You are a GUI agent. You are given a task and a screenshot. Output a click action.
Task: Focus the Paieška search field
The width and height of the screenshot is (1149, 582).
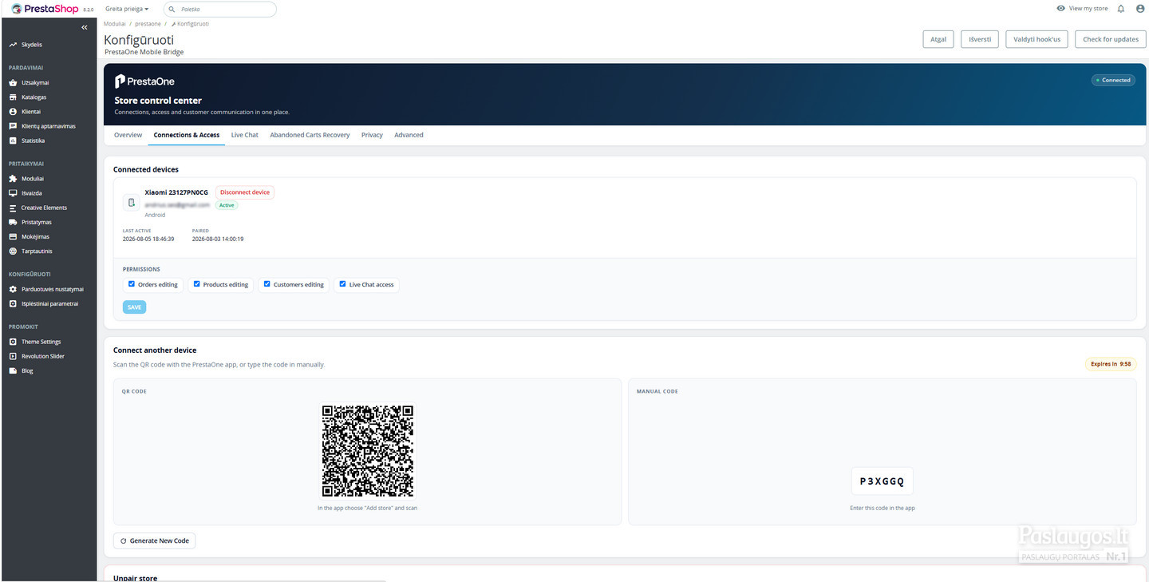click(220, 10)
